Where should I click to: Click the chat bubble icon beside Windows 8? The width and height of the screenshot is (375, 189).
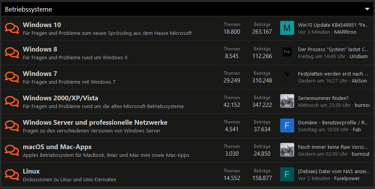coord(12,53)
